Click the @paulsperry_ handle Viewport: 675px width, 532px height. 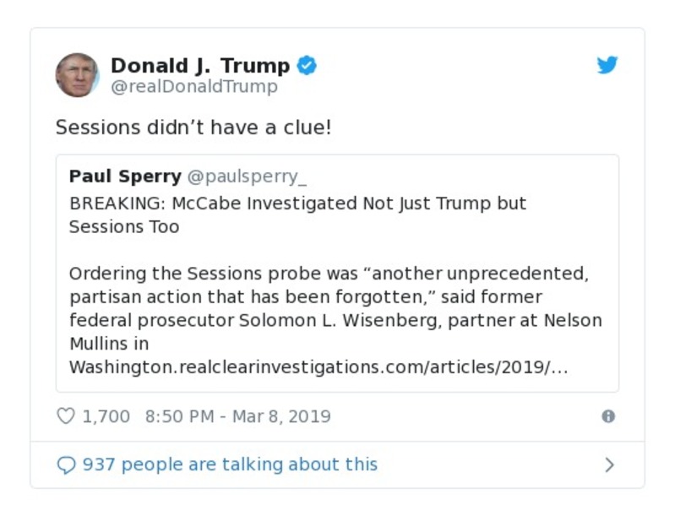pos(247,176)
